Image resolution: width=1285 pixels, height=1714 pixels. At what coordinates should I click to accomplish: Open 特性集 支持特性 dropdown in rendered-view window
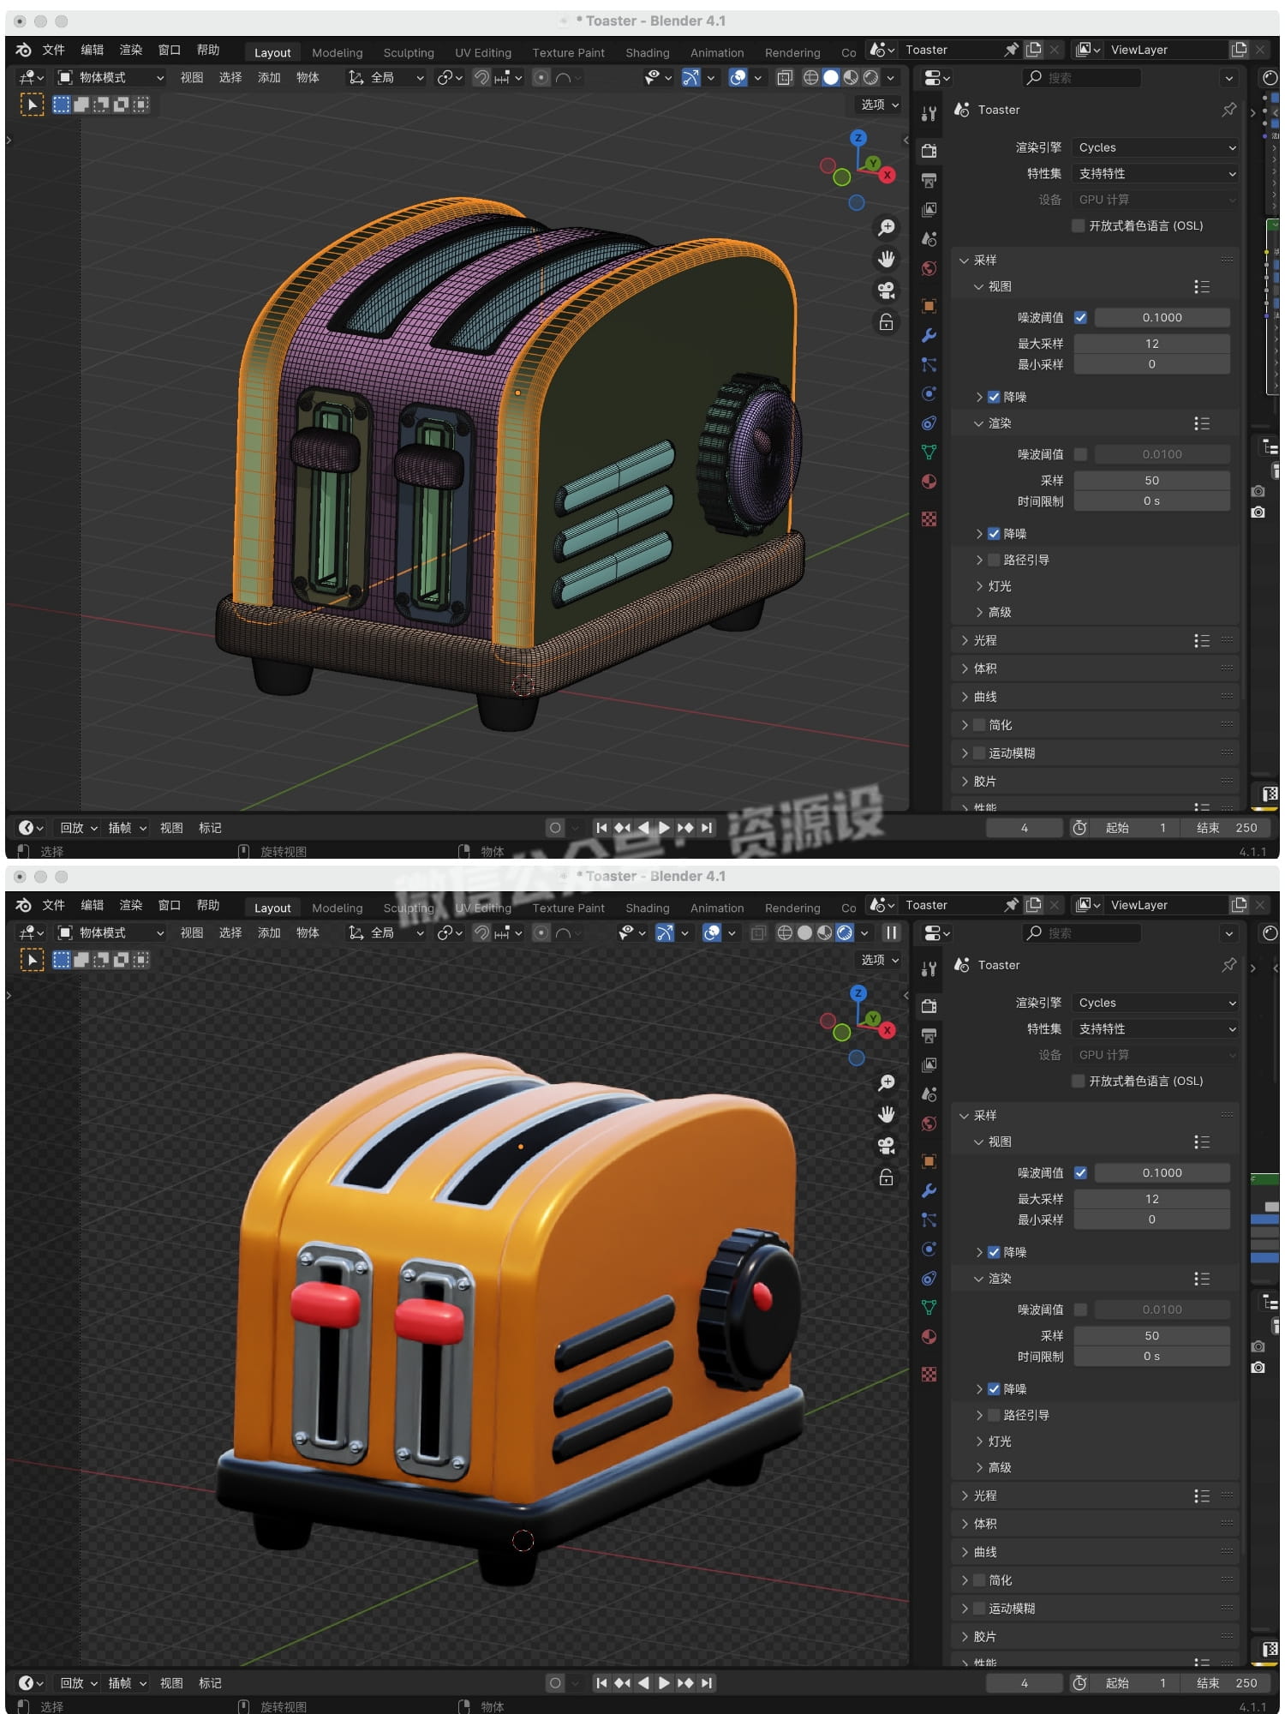[x=1156, y=1028]
